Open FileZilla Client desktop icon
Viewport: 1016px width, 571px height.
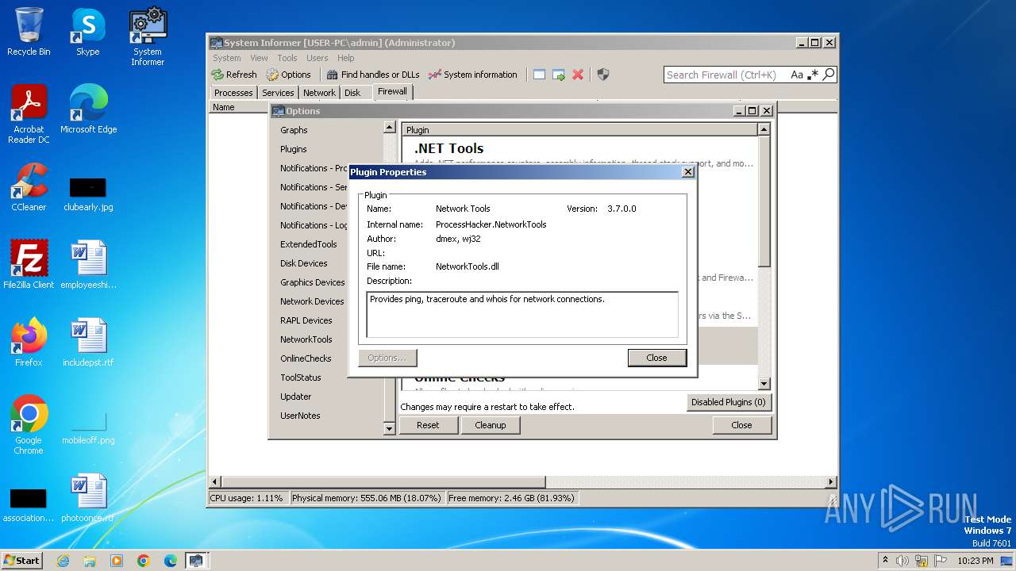coord(29,264)
